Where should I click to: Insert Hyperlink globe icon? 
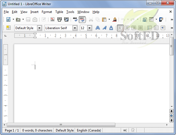tap(145, 19)
